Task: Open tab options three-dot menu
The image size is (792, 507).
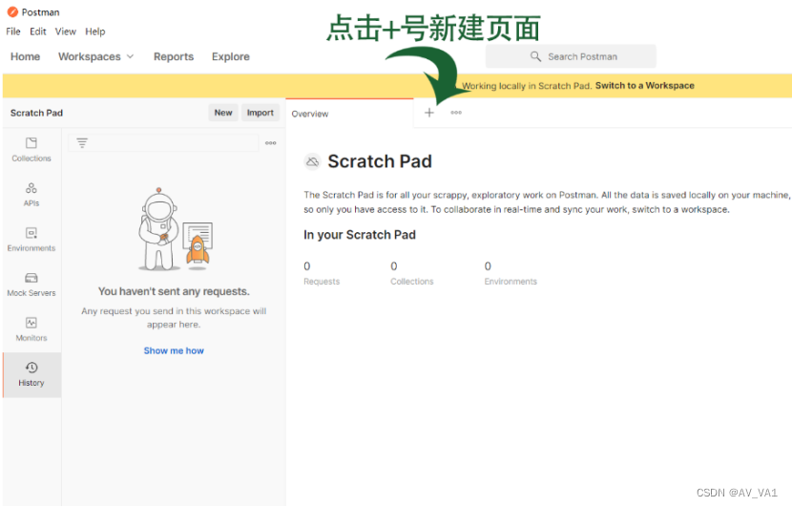Action: [x=456, y=113]
